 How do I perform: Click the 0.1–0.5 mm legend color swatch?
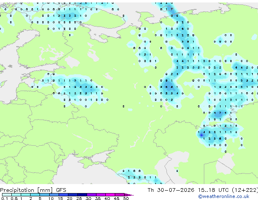[x=7, y=195]
